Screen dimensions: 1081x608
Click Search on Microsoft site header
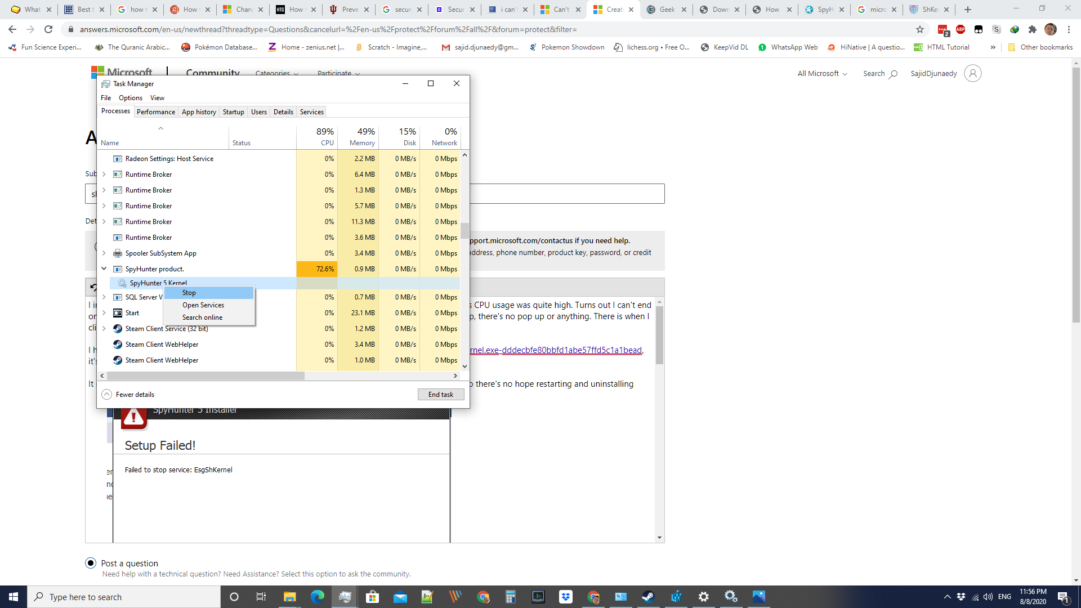pos(880,74)
